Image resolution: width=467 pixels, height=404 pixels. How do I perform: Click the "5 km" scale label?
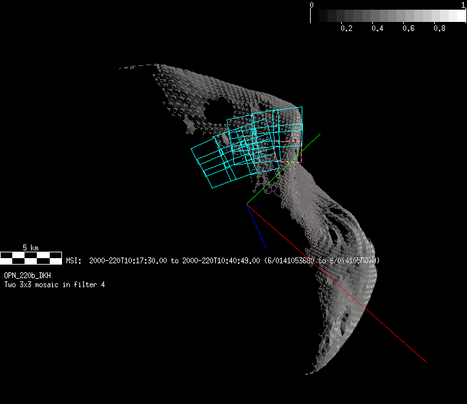(x=30, y=248)
